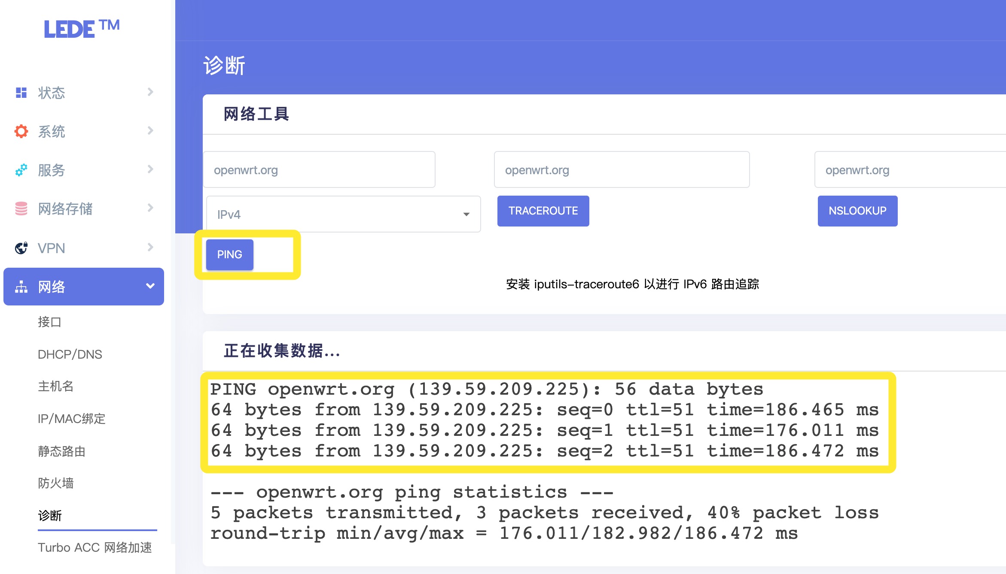
Task: Go to DHCP/DNS submenu page
Action: pos(70,354)
